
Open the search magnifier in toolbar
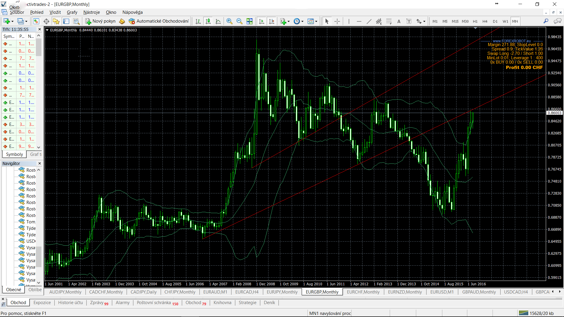click(546, 21)
